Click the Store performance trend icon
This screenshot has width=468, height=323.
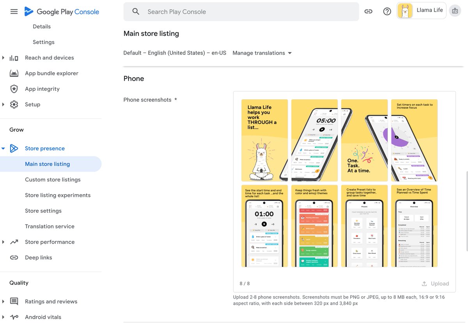click(x=14, y=242)
